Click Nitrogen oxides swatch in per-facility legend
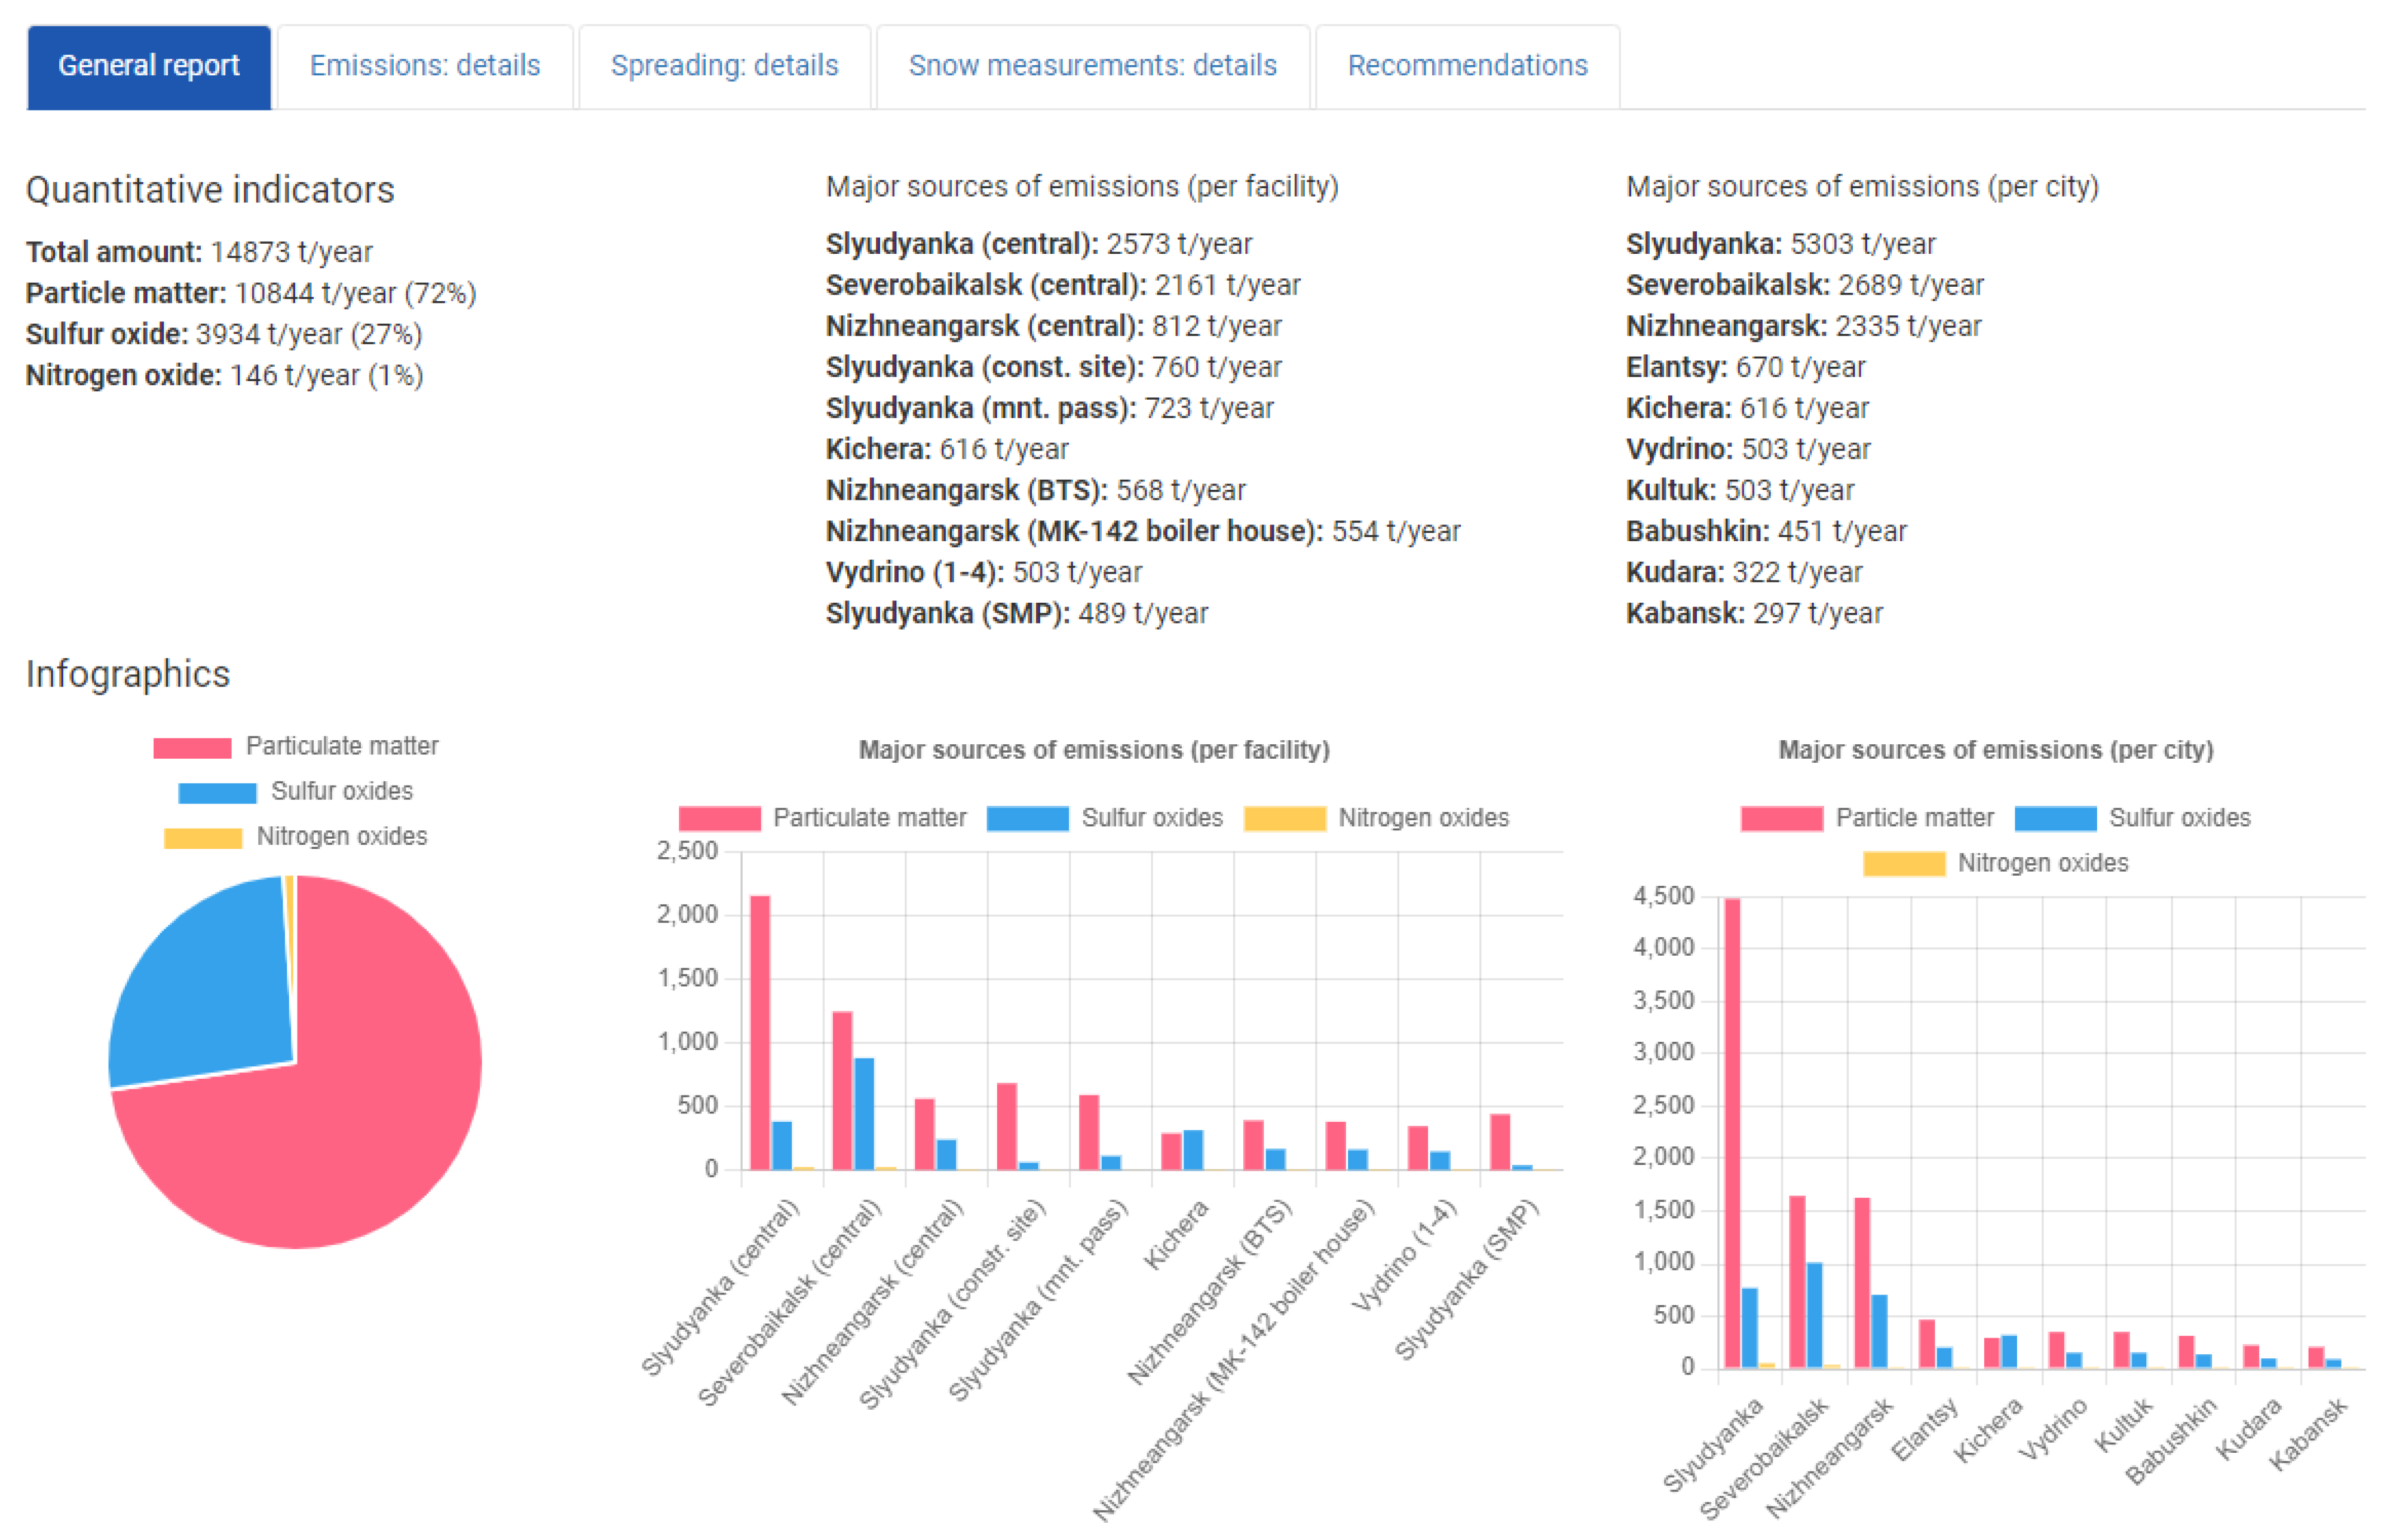 tap(1284, 818)
